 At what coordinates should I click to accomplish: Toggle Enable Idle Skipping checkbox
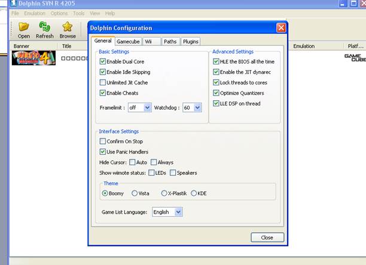[x=102, y=72]
